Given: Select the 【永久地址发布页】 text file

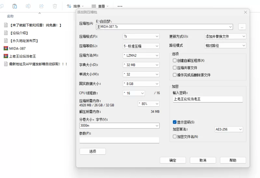Looking at the screenshot, I should (x=21, y=41).
